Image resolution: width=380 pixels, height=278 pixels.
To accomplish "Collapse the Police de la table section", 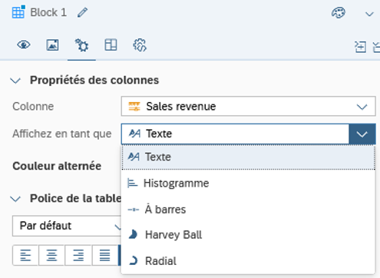I will [x=15, y=199].
